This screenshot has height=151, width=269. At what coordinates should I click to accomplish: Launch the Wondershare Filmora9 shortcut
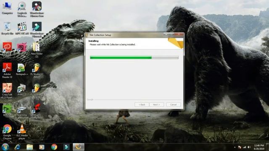(37, 30)
